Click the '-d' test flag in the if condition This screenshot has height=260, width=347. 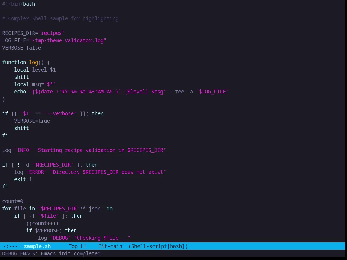(x=26, y=165)
